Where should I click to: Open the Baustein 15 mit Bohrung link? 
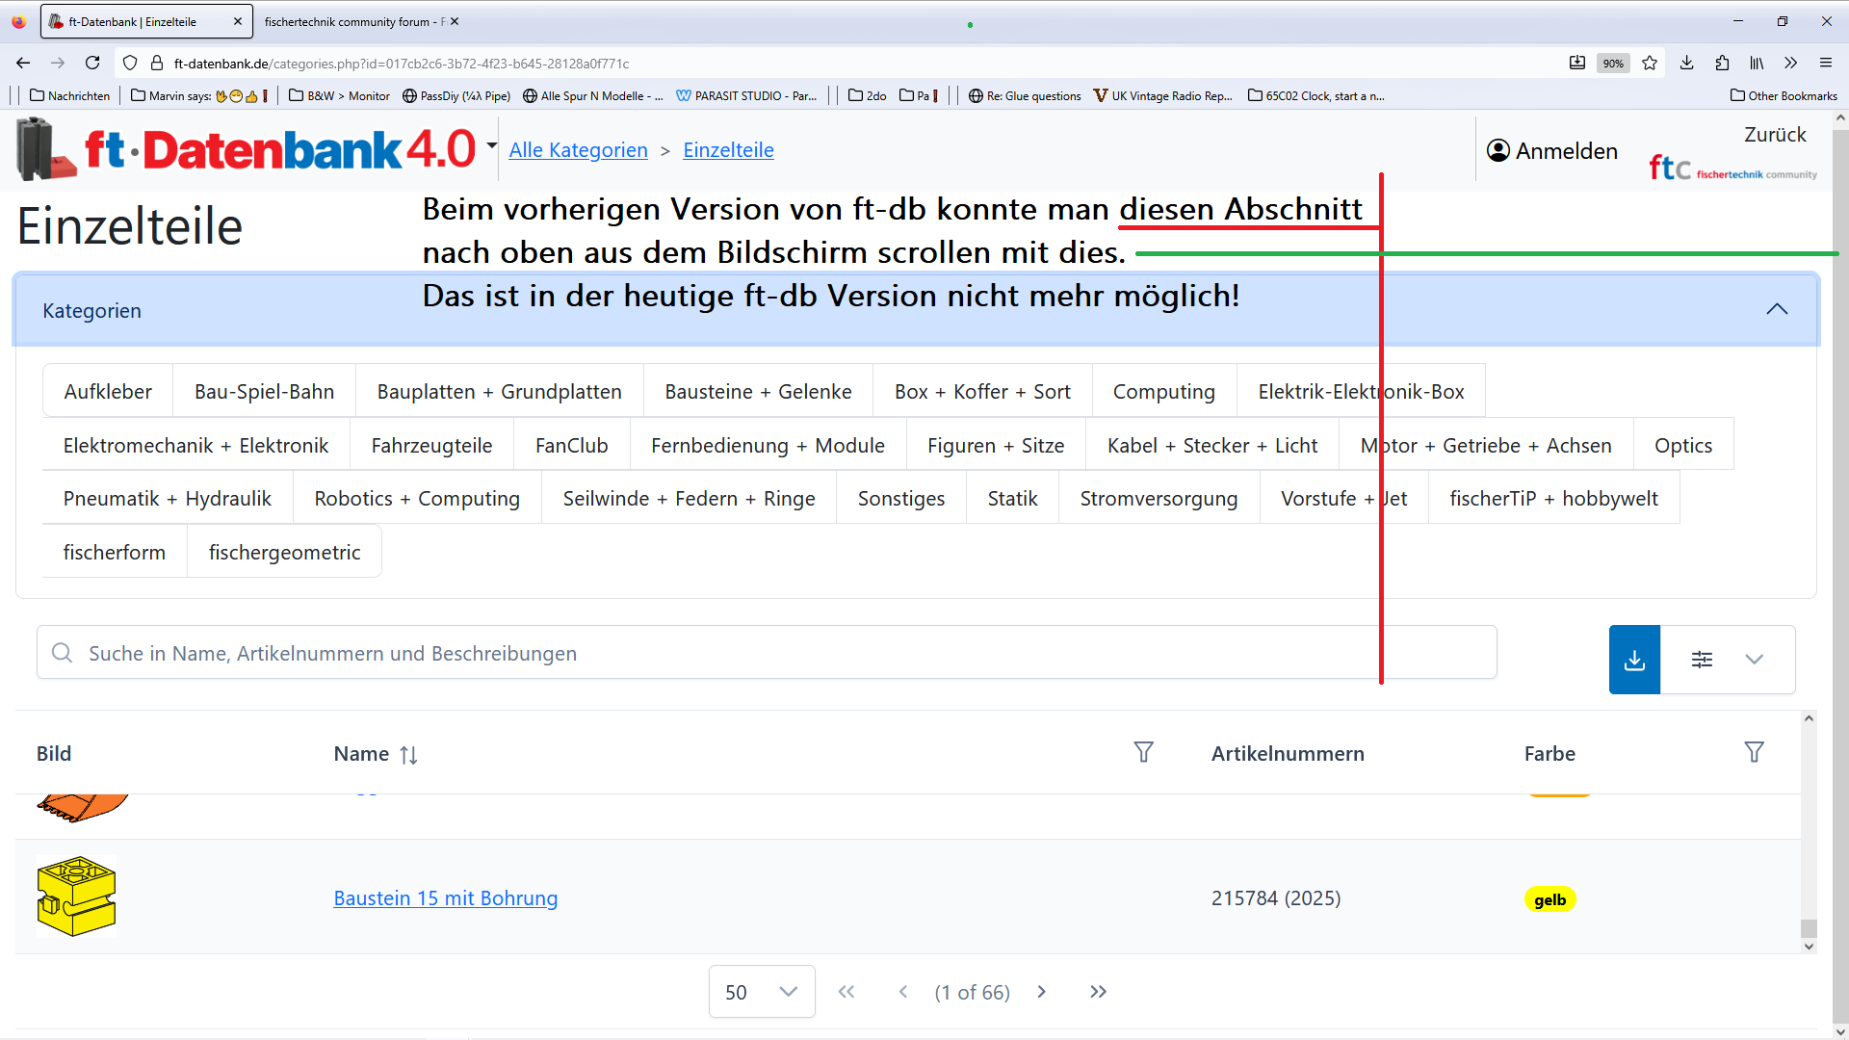pos(445,898)
